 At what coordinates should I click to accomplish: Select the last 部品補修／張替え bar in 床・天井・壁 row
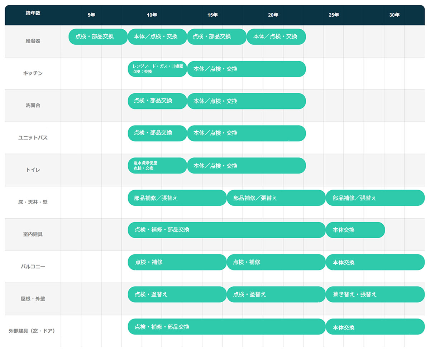pos(375,198)
